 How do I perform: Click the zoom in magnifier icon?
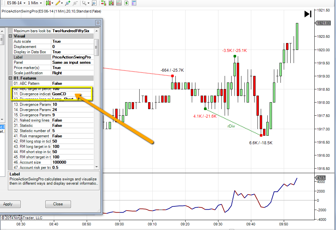[x=68, y=3]
